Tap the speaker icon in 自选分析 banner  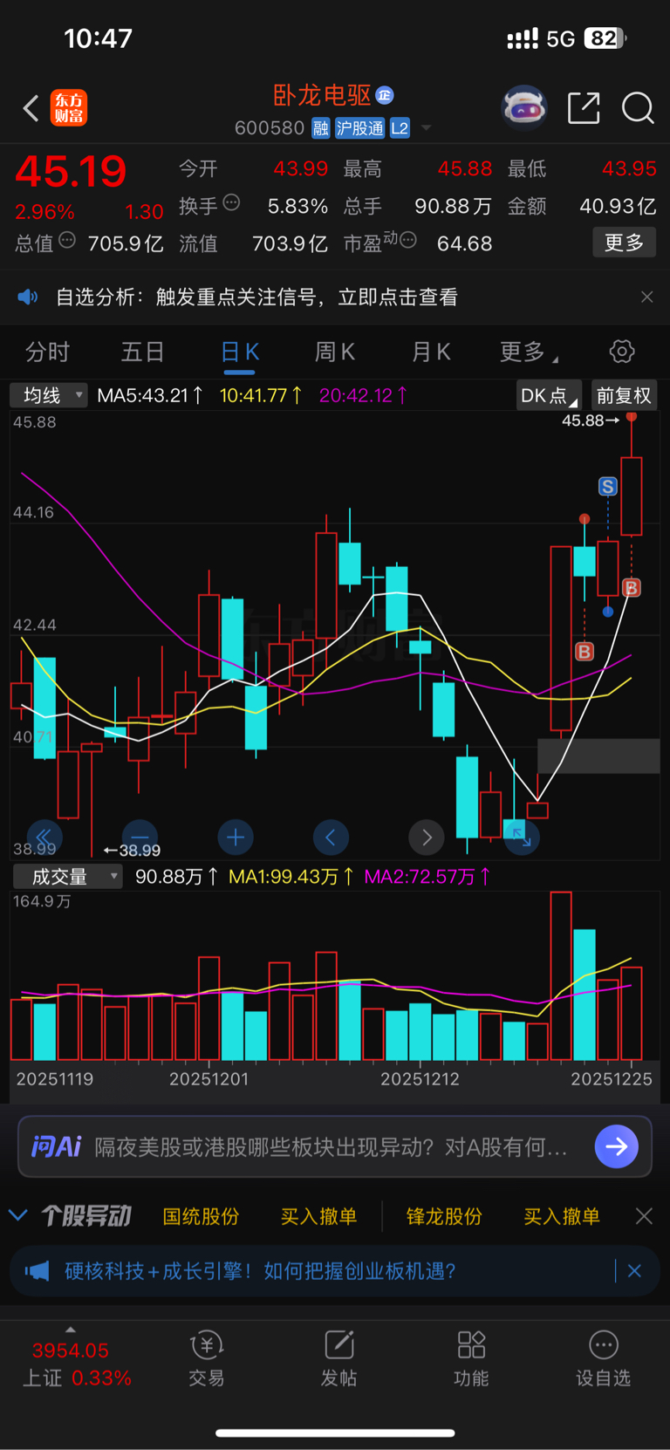click(28, 297)
